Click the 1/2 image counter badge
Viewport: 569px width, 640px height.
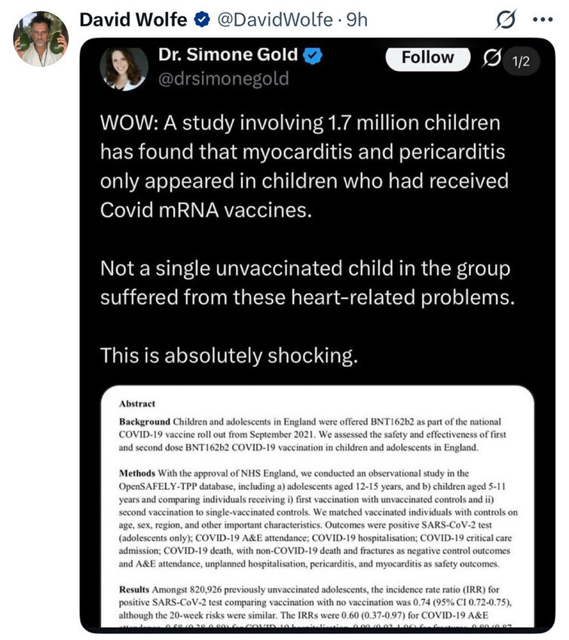[x=521, y=62]
